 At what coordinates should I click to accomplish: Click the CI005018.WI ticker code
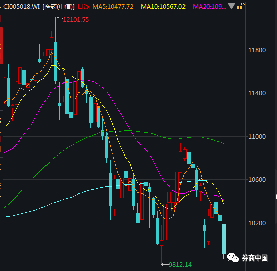pos(21,7)
